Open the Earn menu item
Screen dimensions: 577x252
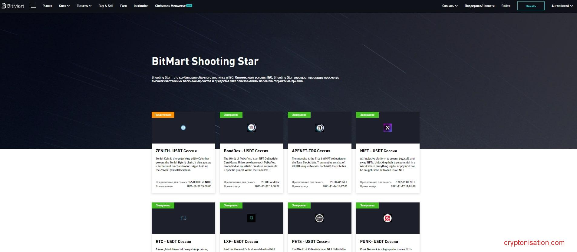pos(124,6)
